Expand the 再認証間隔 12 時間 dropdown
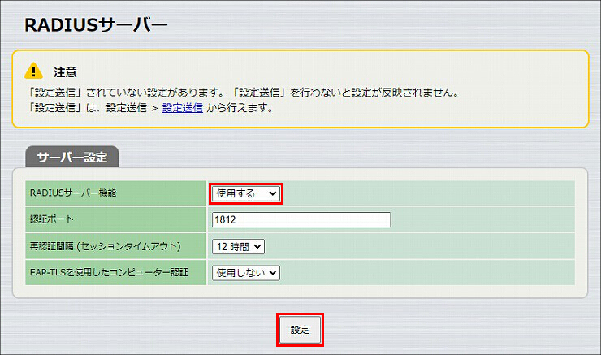The image size is (601, 355). [238, 246]
